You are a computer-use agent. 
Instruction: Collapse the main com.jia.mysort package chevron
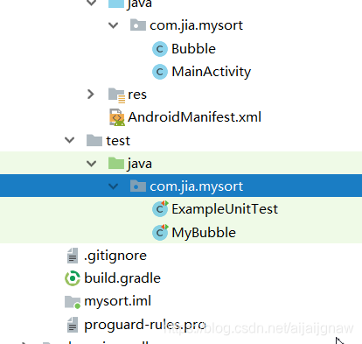pos(113,25)
